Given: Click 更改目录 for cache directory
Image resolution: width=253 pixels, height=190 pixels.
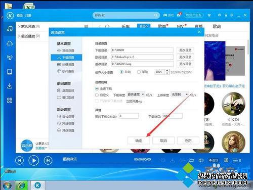Looking at the screenshot, I should click(x=185, y=64).
